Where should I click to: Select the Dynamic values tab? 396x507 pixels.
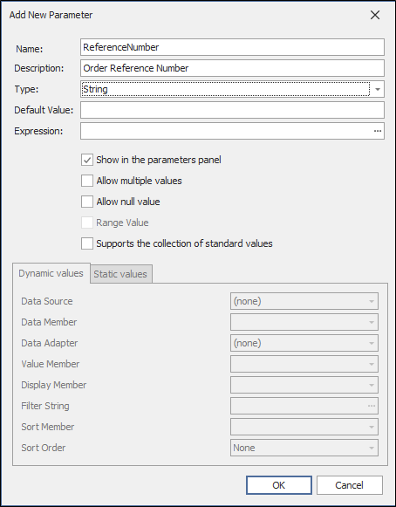click(x=51, y=273)
